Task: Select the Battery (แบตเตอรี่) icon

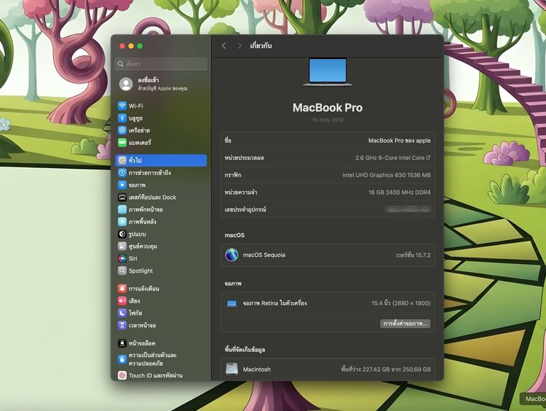Action: [x=122, y=143]
